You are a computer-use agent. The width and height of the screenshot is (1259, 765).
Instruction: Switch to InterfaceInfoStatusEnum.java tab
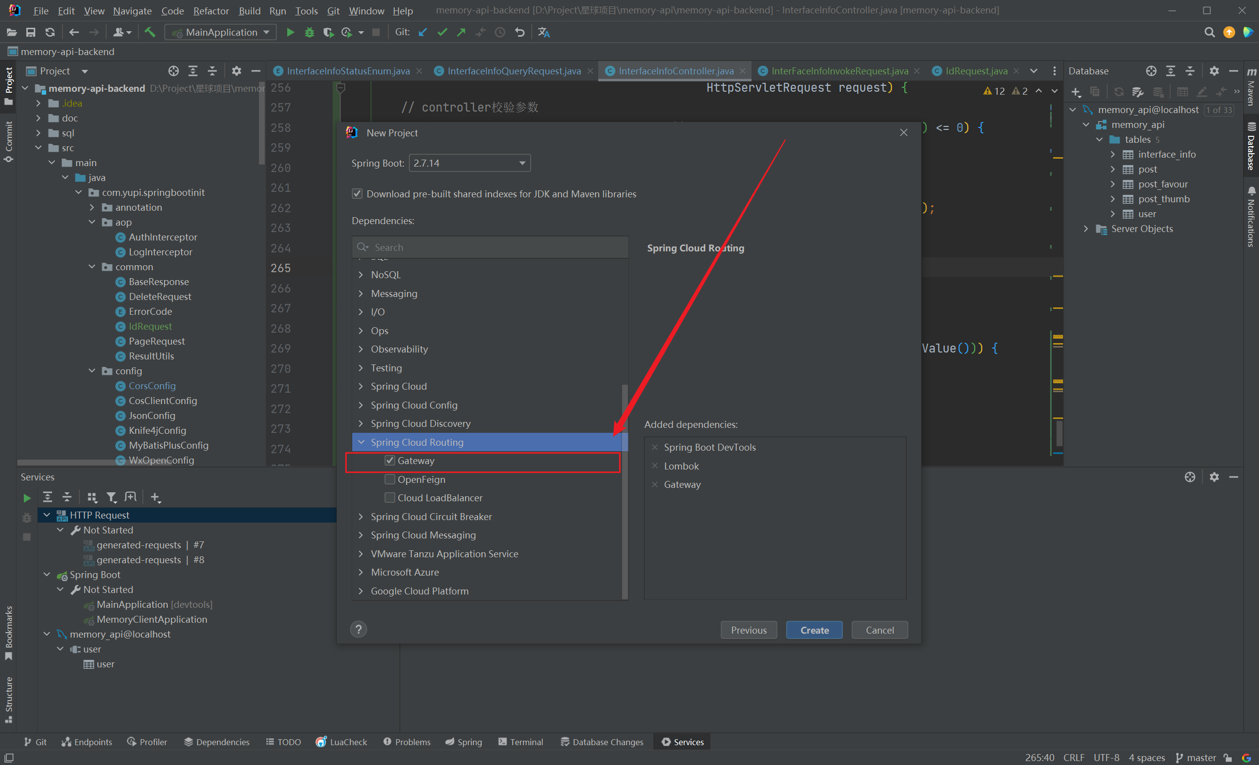pos(348,71)
